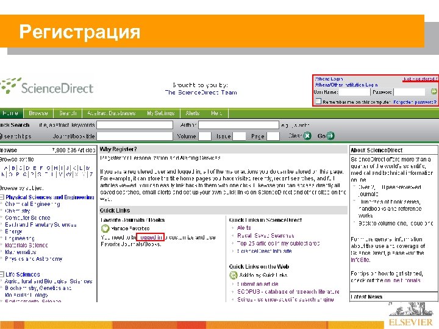
Task: Click the Athens Login link
Action: click(329, 79)
